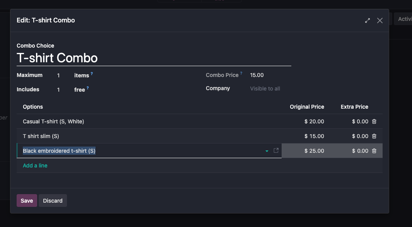Save the T-shirt Combo changes
Image resolution: width=412 pixels, height=227 pixels.
(27, 201)
